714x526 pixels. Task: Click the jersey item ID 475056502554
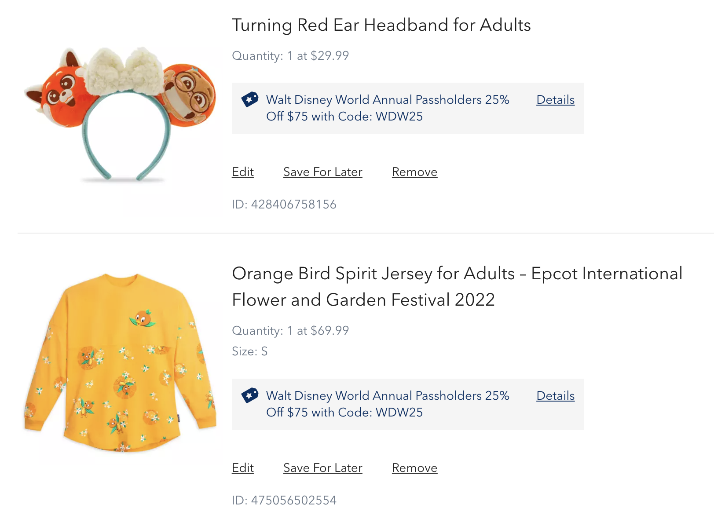point(284,500)
